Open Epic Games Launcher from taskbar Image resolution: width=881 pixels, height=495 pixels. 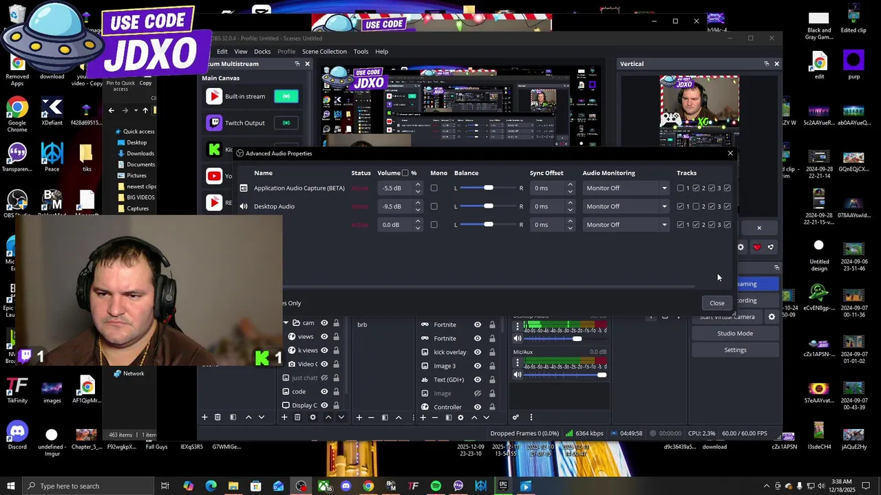coord(503,486)
